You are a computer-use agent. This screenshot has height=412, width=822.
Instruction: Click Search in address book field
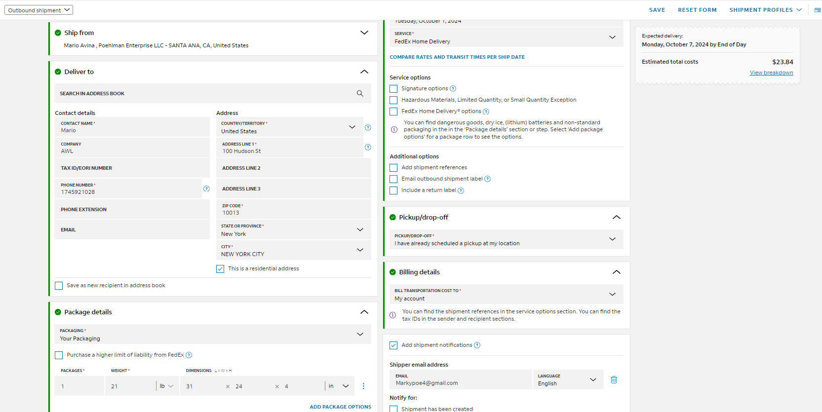(213, 93)
